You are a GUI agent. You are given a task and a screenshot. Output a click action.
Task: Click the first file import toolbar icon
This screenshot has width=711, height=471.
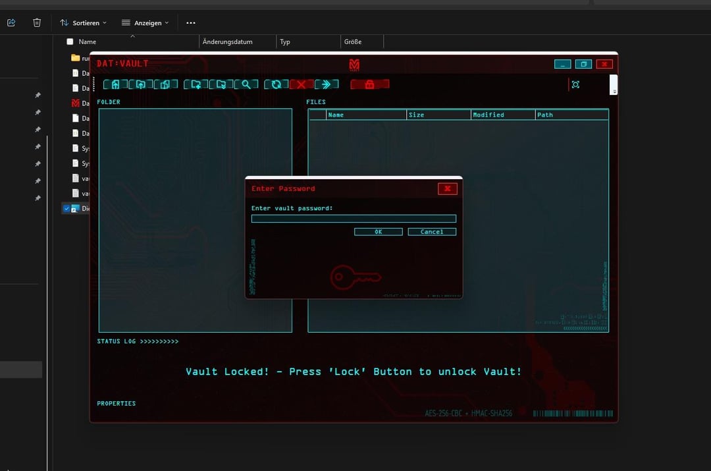115,84
